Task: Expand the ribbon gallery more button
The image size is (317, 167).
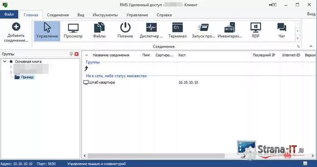Action: (x=298, y=38)
